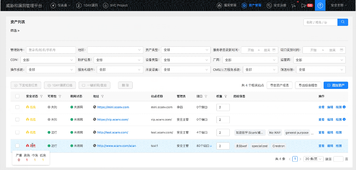Open the http://www.scanv.com/scan link
The height and width of the screenshot is (170, 356).
point(117,145)
